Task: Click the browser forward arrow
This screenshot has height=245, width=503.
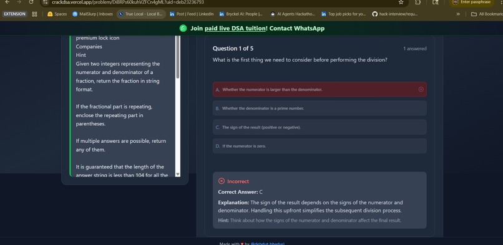Action: (19, 2)
